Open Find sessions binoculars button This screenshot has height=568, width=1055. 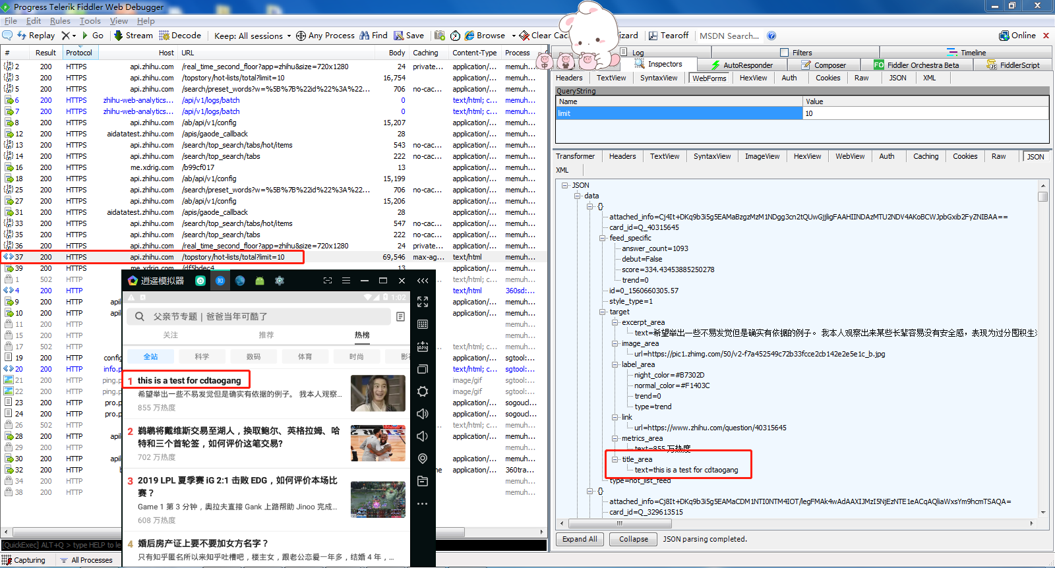pos(373,36)
